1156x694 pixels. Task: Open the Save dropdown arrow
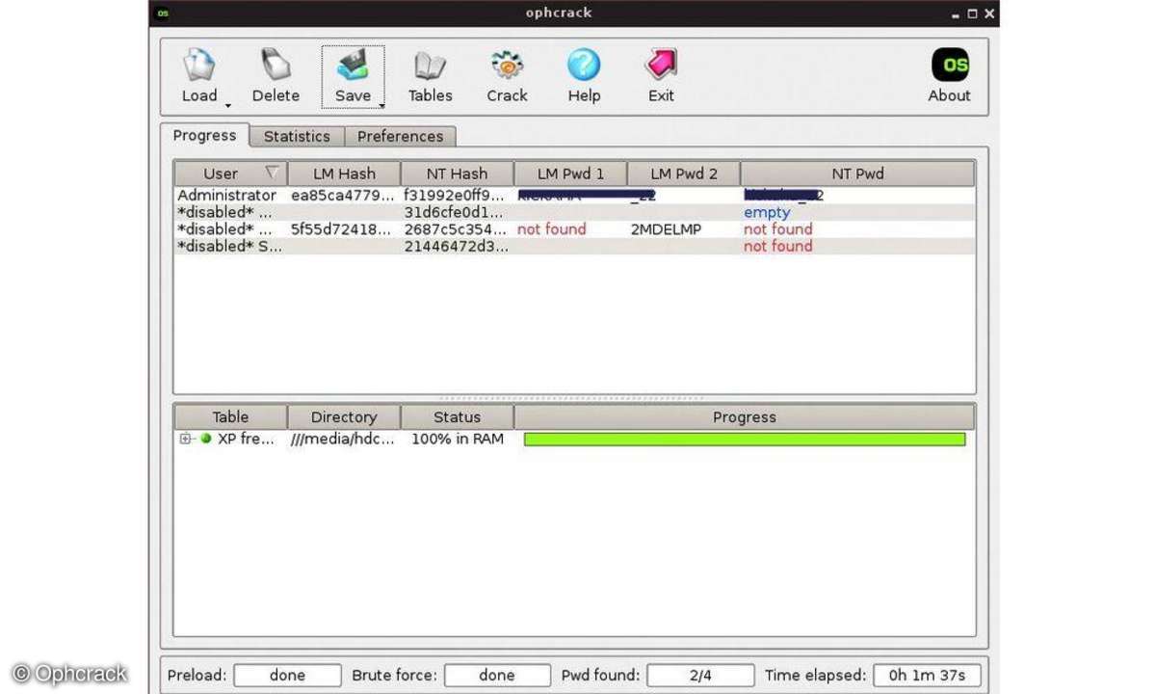click(381, 104)
